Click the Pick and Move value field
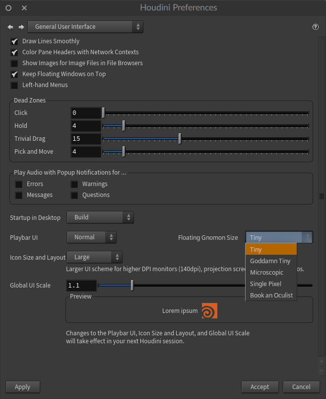This screenshot has height=399, width=326. (86, 152)
